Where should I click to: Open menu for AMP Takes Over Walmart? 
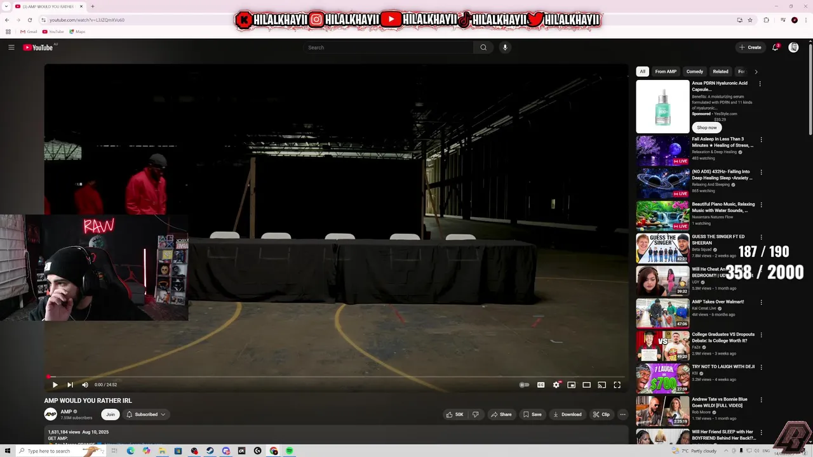[761, 302]
